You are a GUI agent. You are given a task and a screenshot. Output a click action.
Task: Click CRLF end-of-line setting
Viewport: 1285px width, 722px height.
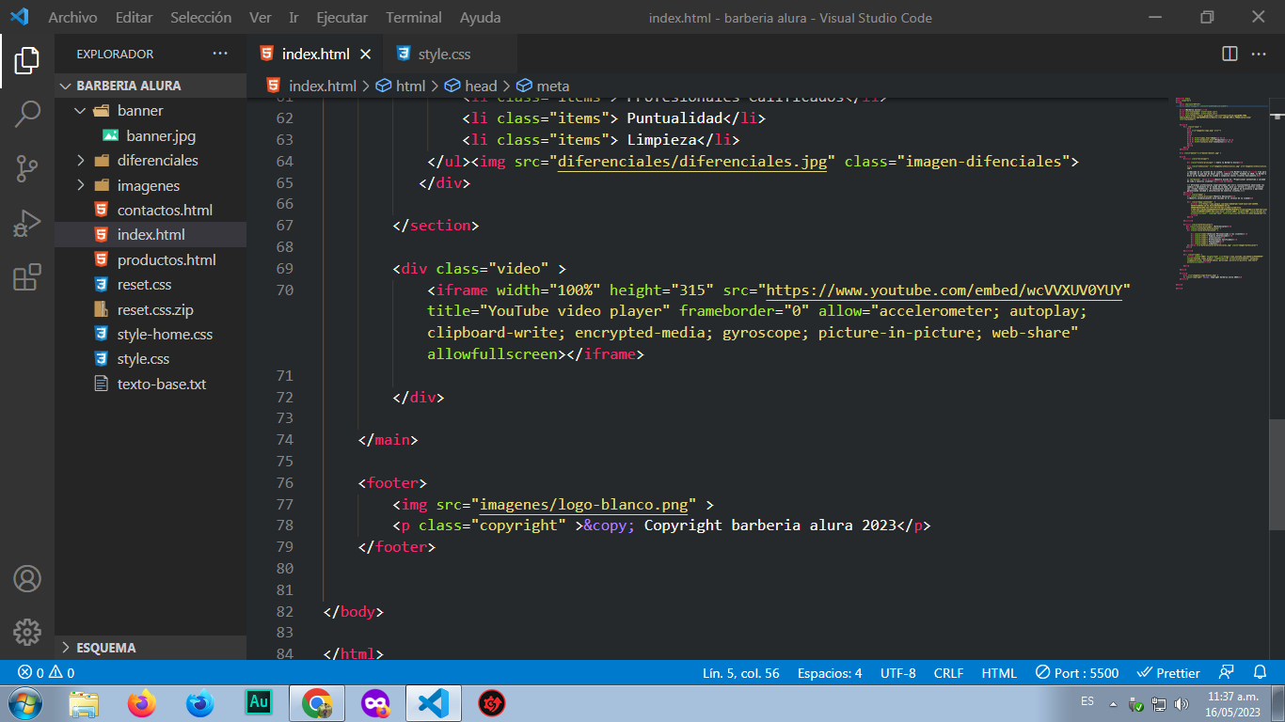click(948, 673)
